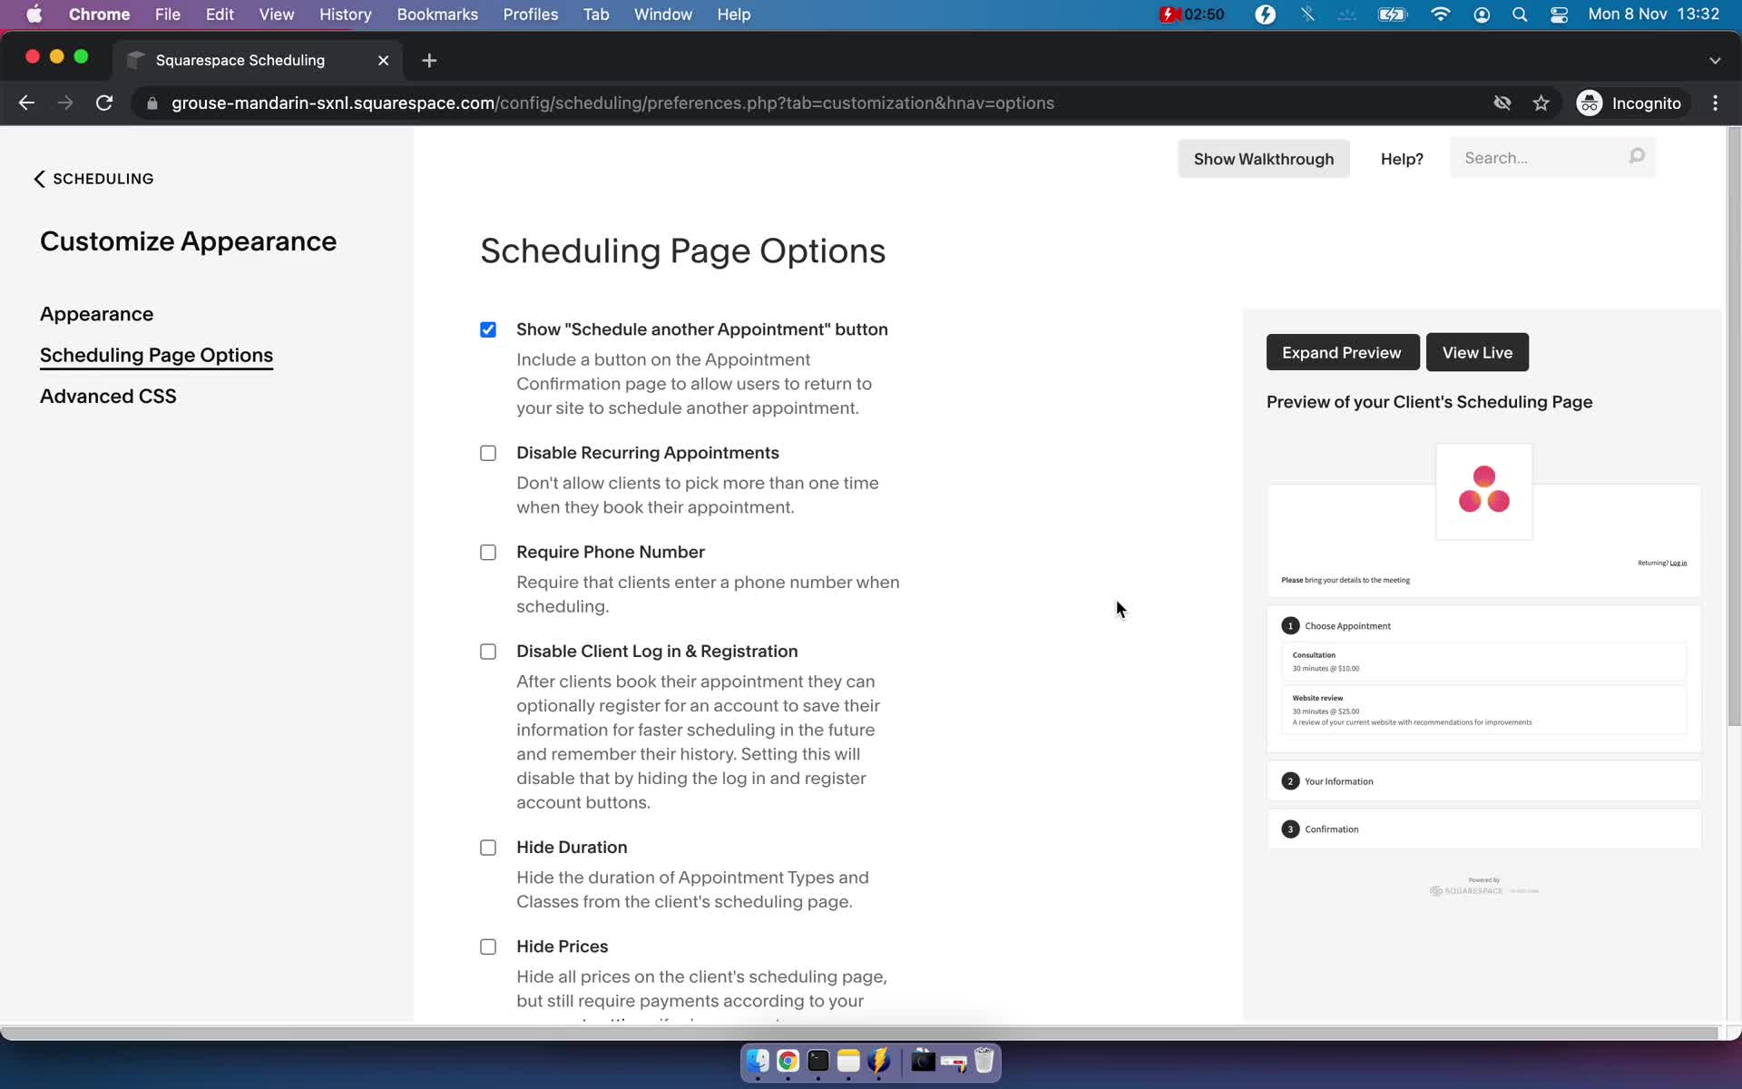Click the Apple menu icon
Viewport: 1742px width, 1089px height.
coord(34,15)
